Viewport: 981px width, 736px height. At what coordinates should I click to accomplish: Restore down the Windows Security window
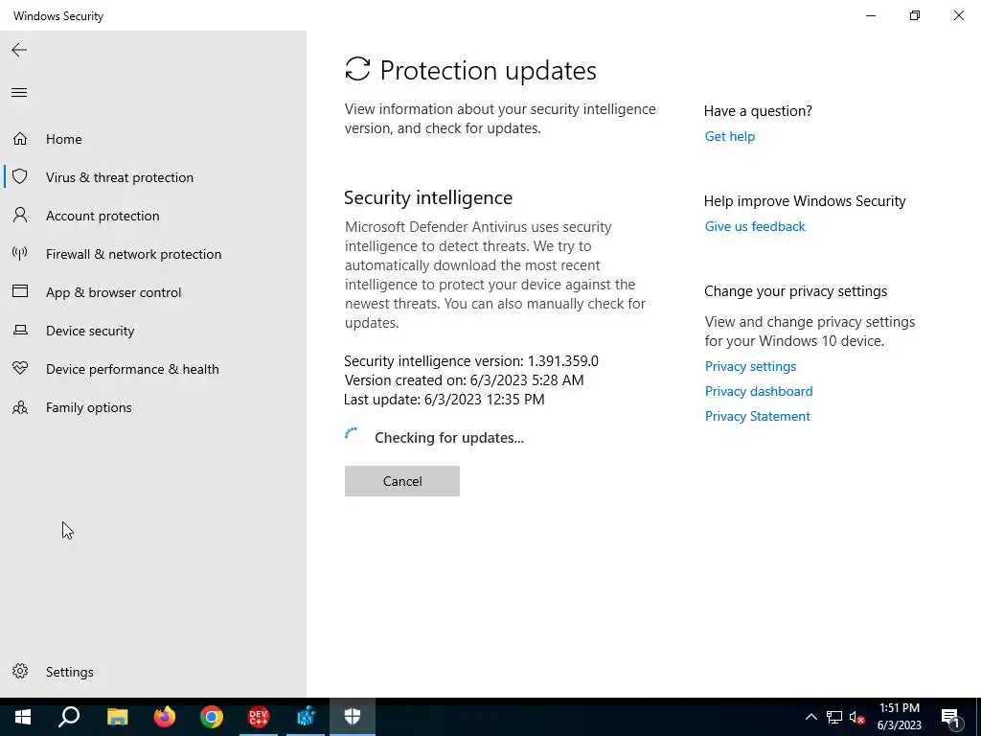pos(915,15)
